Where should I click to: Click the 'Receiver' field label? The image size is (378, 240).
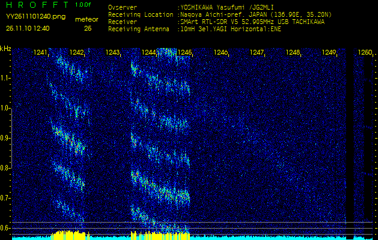click(123, 22)
